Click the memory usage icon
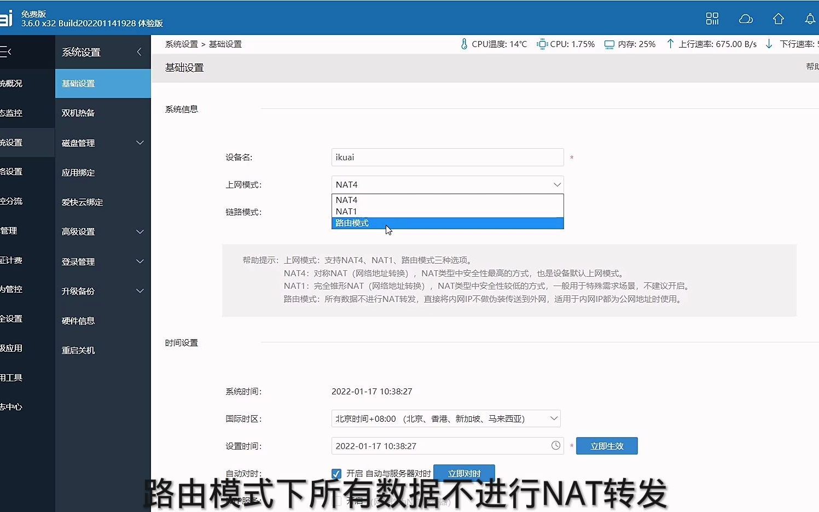Screen dimensions: 819x512 pos(609,44)
